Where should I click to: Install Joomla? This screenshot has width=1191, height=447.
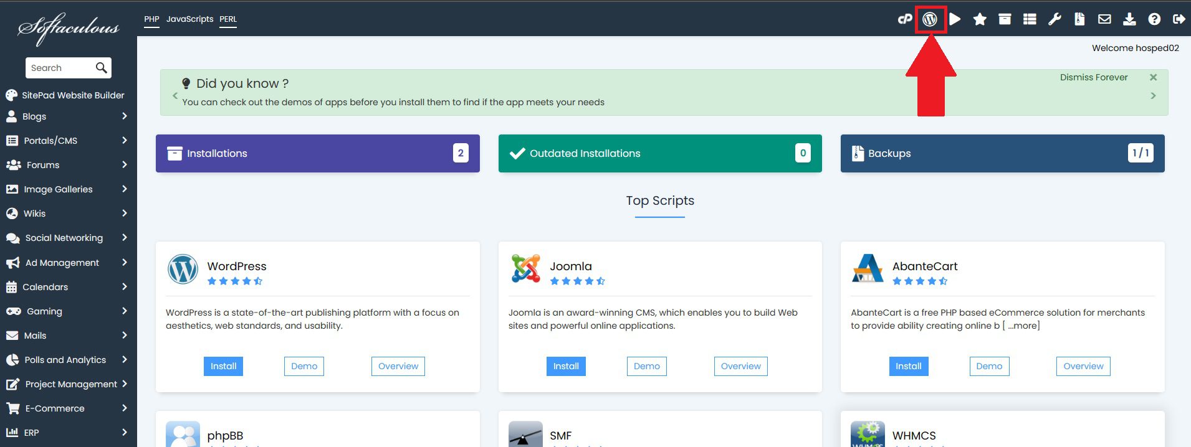pos(566,366)
